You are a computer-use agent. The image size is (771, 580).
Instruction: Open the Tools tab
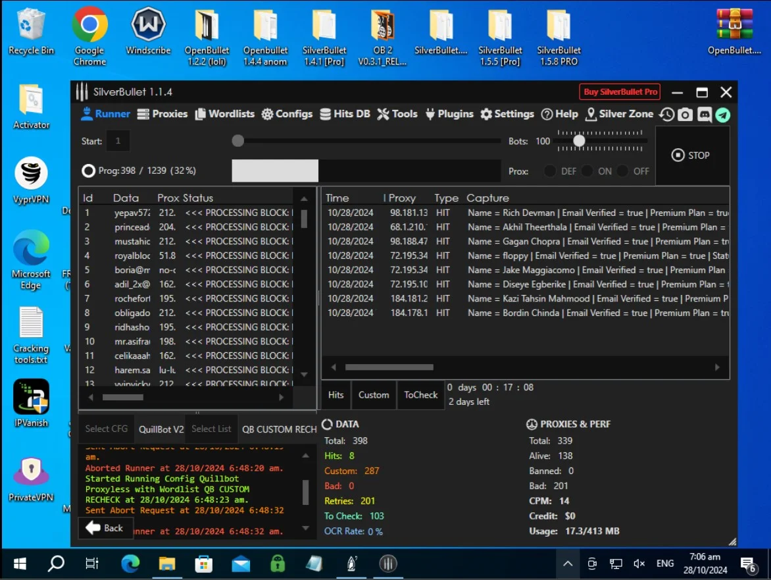click(x=397, y=114)
